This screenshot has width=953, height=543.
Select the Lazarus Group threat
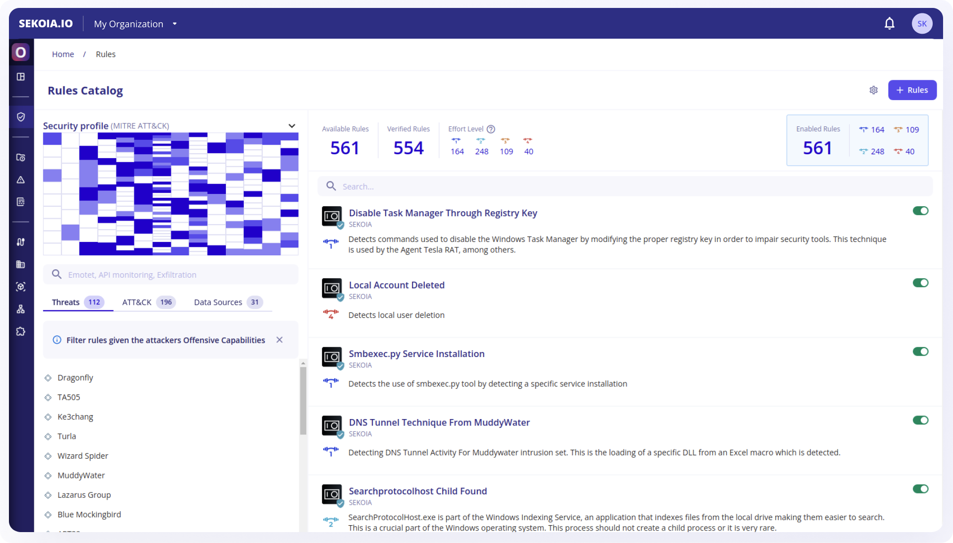coord(84,495)
